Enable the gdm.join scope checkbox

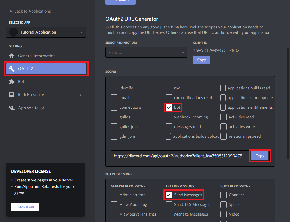114,136
